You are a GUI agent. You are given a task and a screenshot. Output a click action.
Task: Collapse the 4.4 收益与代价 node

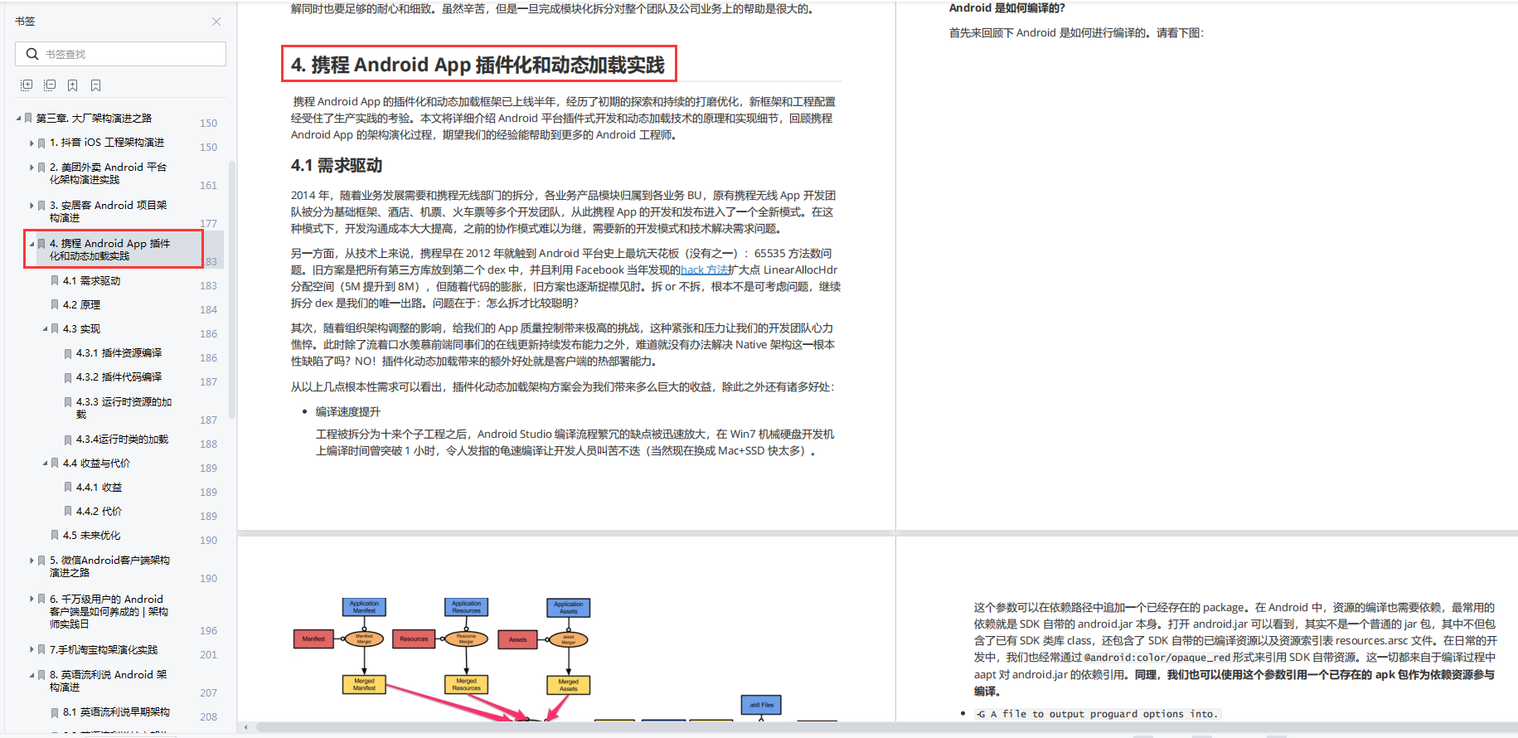coord(45,464)
